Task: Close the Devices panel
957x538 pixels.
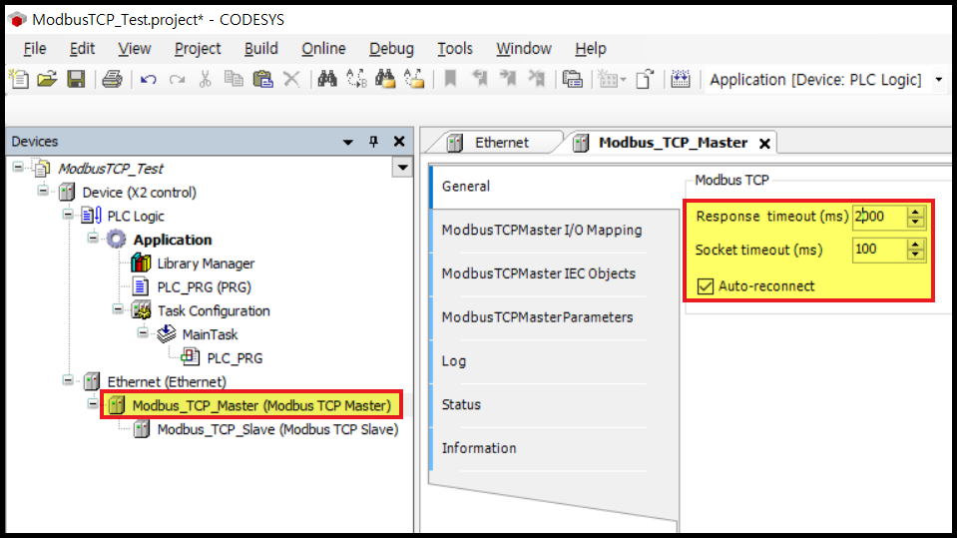Action: [x=399, y=142]
